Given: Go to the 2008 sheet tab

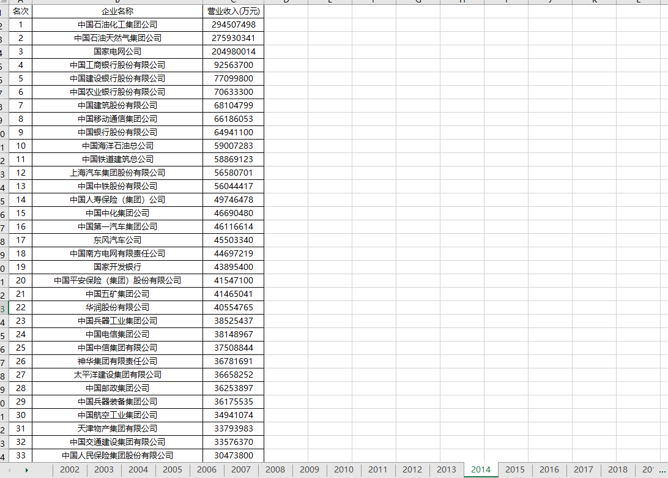Looking at the screenshot, I should click(x=275, y=469).
